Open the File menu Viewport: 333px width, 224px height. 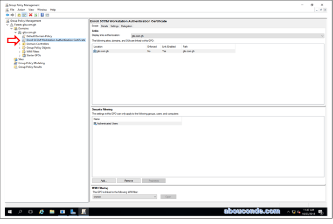pyautogui.click(x=12, y=10)
